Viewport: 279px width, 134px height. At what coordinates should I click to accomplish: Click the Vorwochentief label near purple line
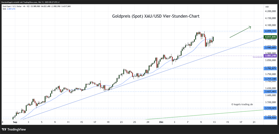[x=258, y=57]
